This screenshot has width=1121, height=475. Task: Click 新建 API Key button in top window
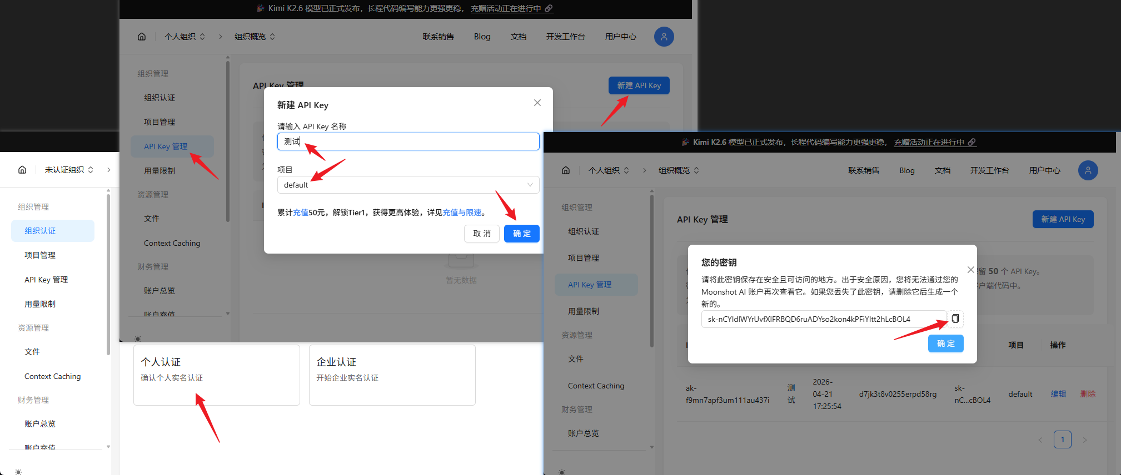click(639, 85)
